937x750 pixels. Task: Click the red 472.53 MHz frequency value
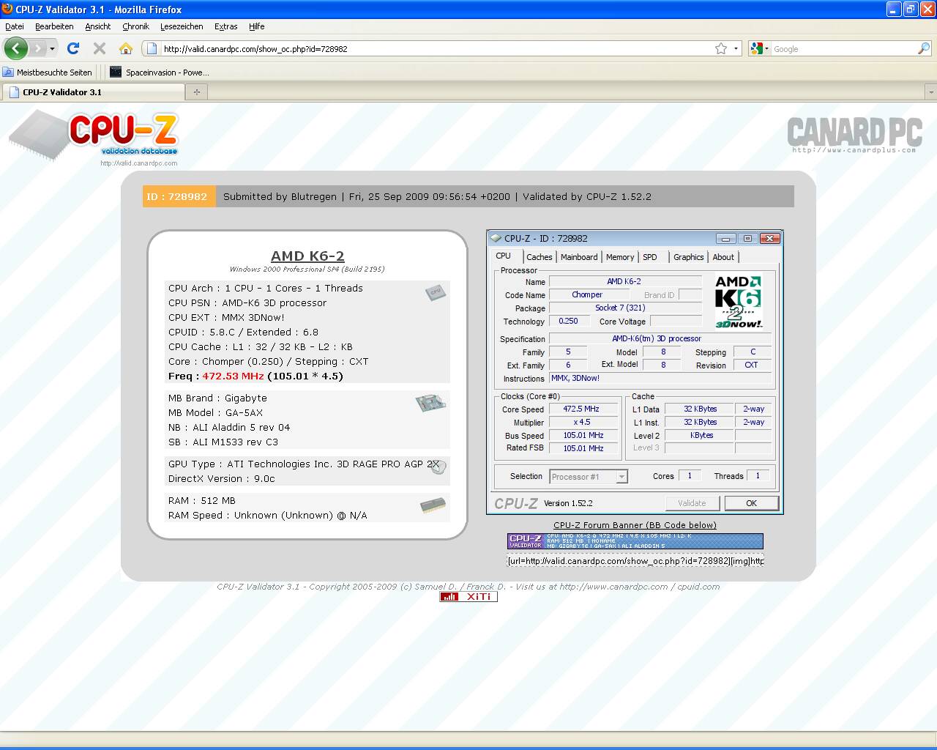[233, 376]
